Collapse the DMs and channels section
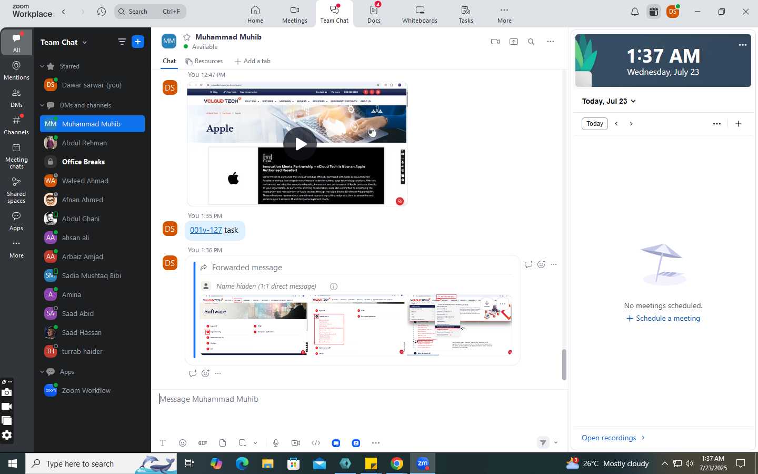The image size is (758, 474). pos(42,105)
